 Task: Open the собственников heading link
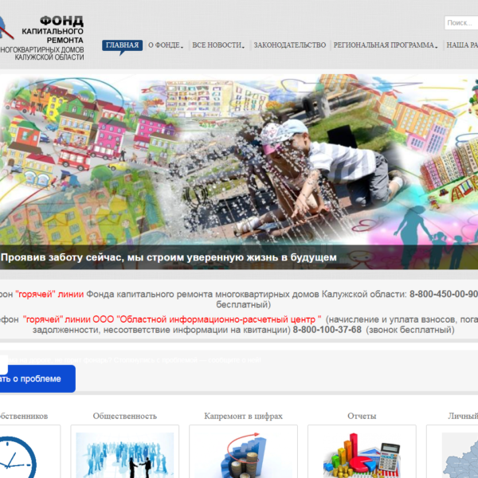click(24, 416)
